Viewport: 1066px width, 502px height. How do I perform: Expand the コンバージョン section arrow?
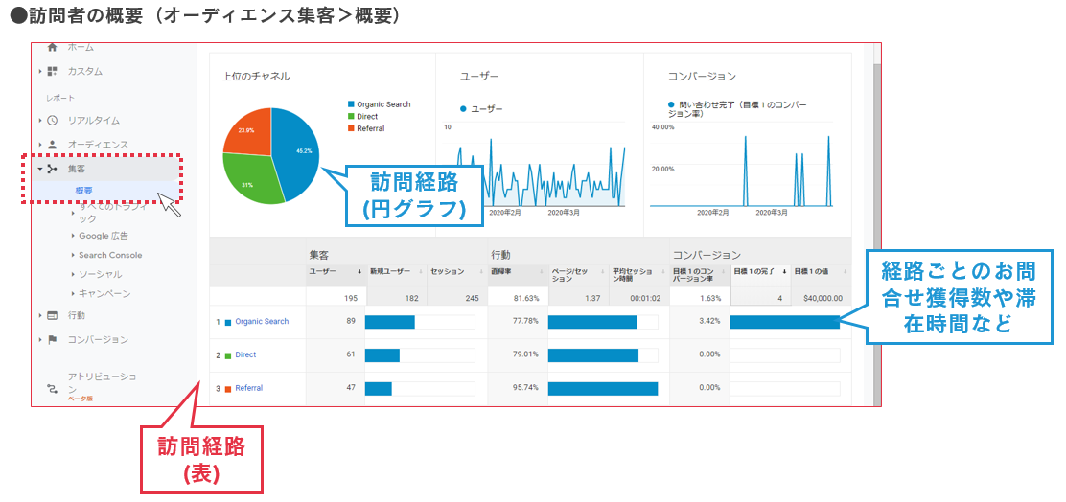click(40, 340)
